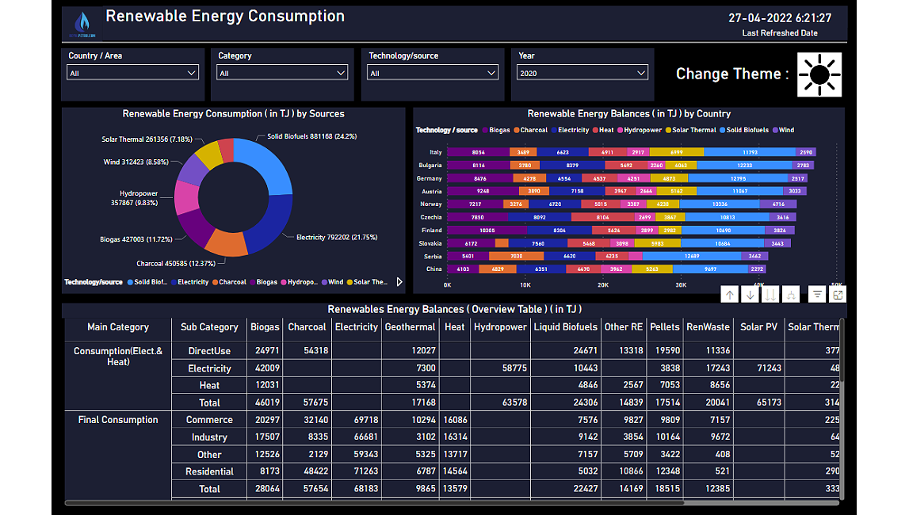Click the drill down arrow icon
Screen dimensions: 909x515
(750, 295)
